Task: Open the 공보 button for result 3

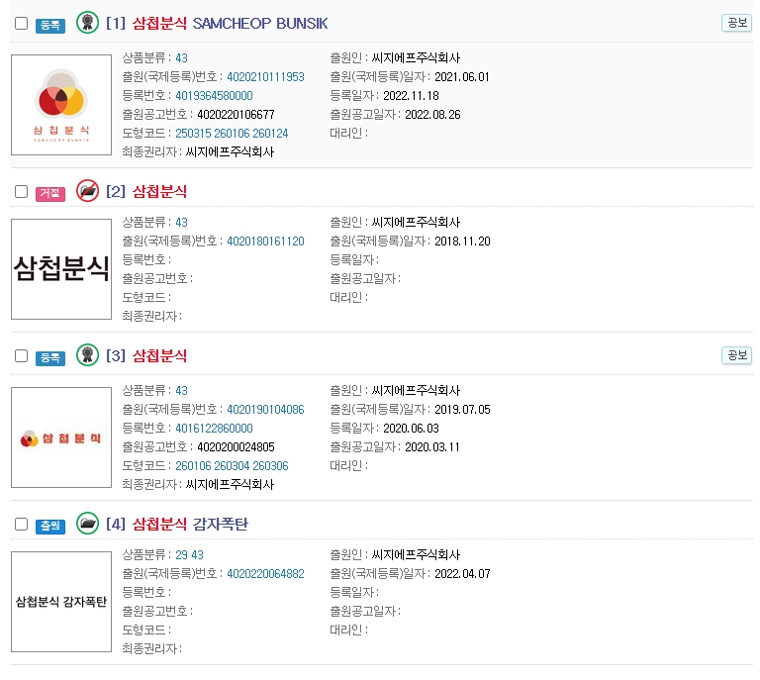Action: pos(736,355)
